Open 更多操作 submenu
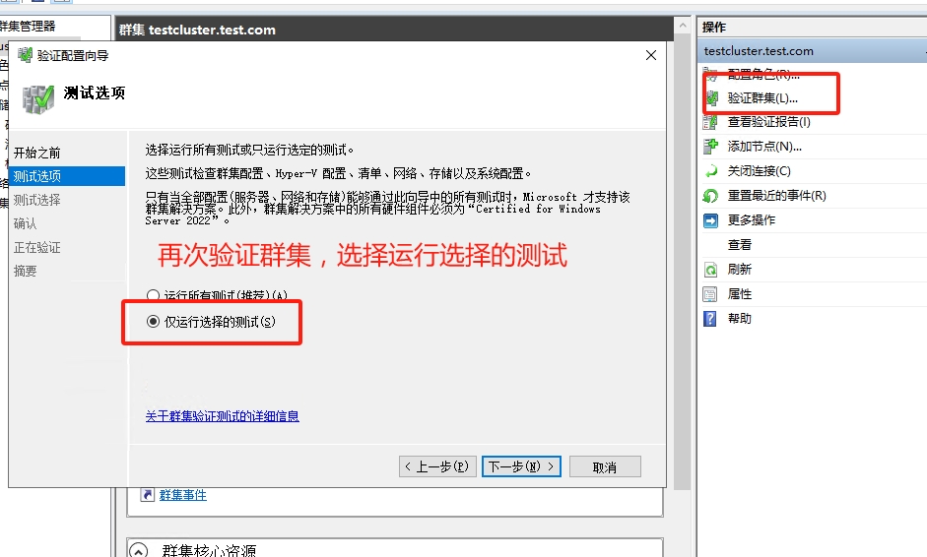Image resolution: width=927 pixels, height=557 pixels. pyautogui.click(x=752, y=220)
